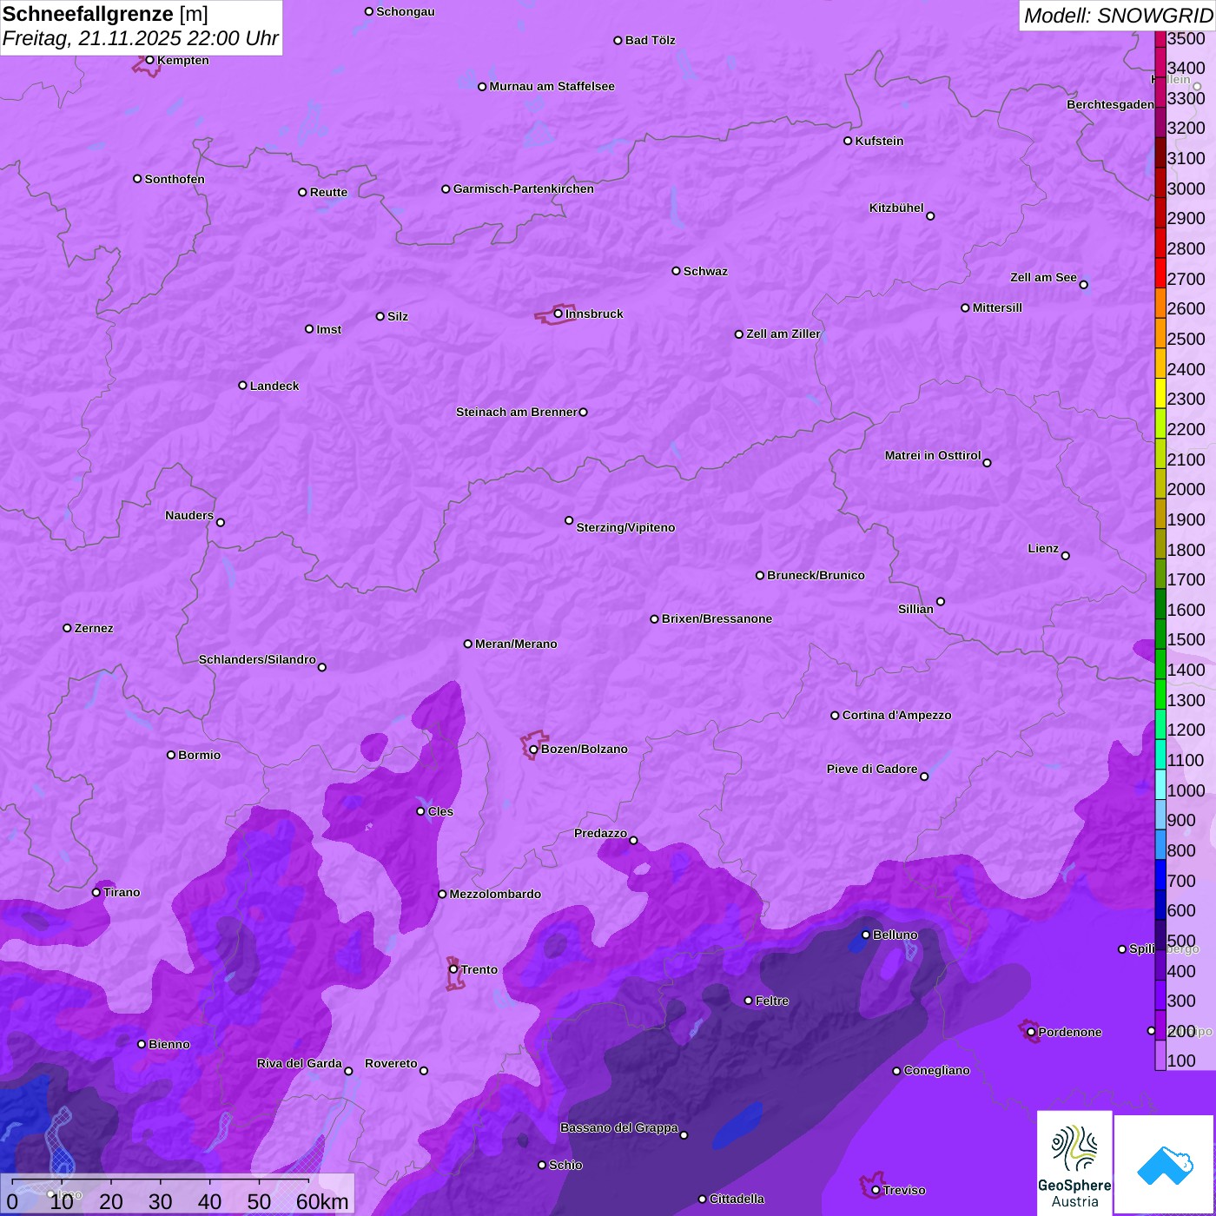Click the Meran/Merano label
The image size is (1216, 1216).
tap(516, 644)
